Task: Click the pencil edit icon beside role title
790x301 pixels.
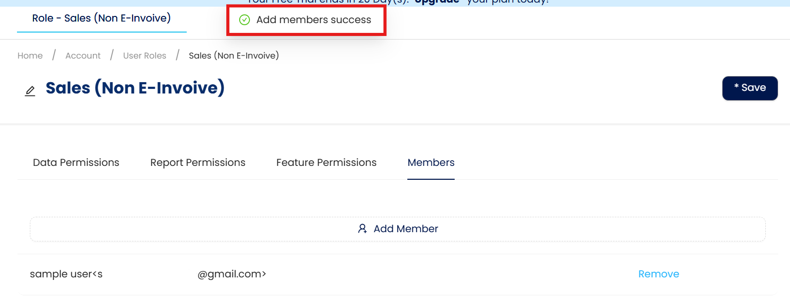Action: [30, 91]
